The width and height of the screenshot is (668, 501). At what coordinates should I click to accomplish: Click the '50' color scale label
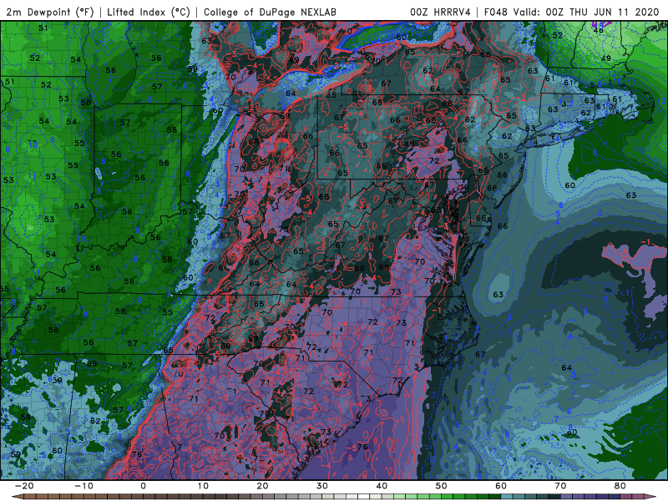[x=442, y=486]
